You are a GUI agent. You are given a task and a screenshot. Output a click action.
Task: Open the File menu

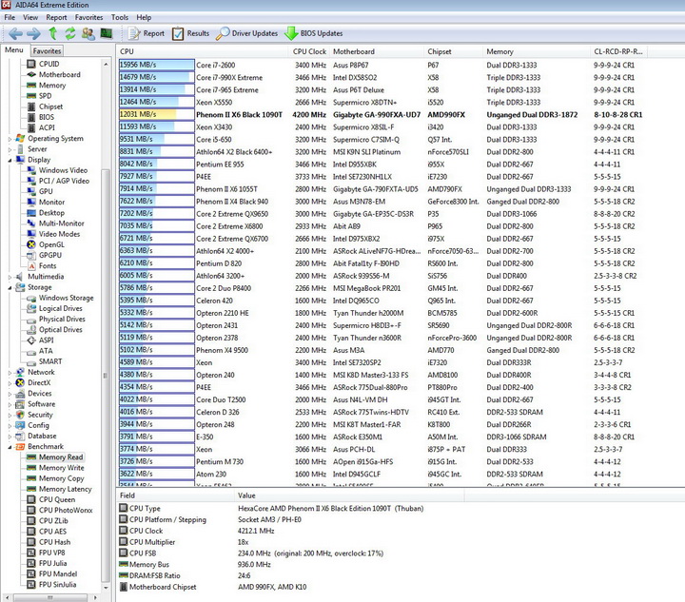click(10, 17)
